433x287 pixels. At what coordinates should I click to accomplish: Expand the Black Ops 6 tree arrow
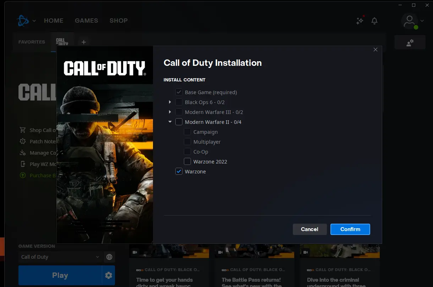click(x=170, y=102)
